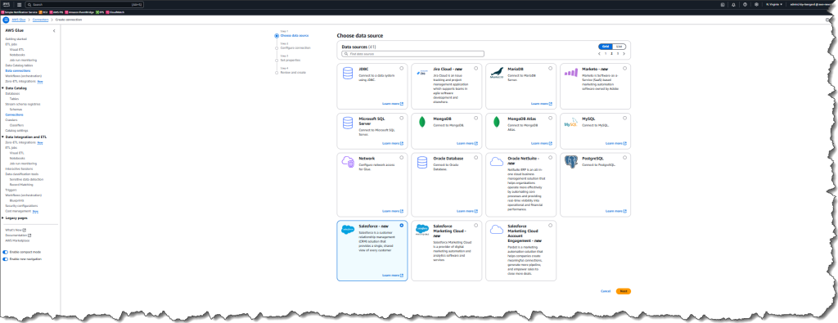Select the JDBC data source radio button

pyautogui.click(x=402, y=69)
